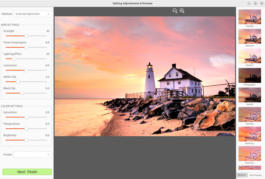Apply the Balanced preset thumbnail
The height and width of the screenshot is (179, 265).
[249, 36]
